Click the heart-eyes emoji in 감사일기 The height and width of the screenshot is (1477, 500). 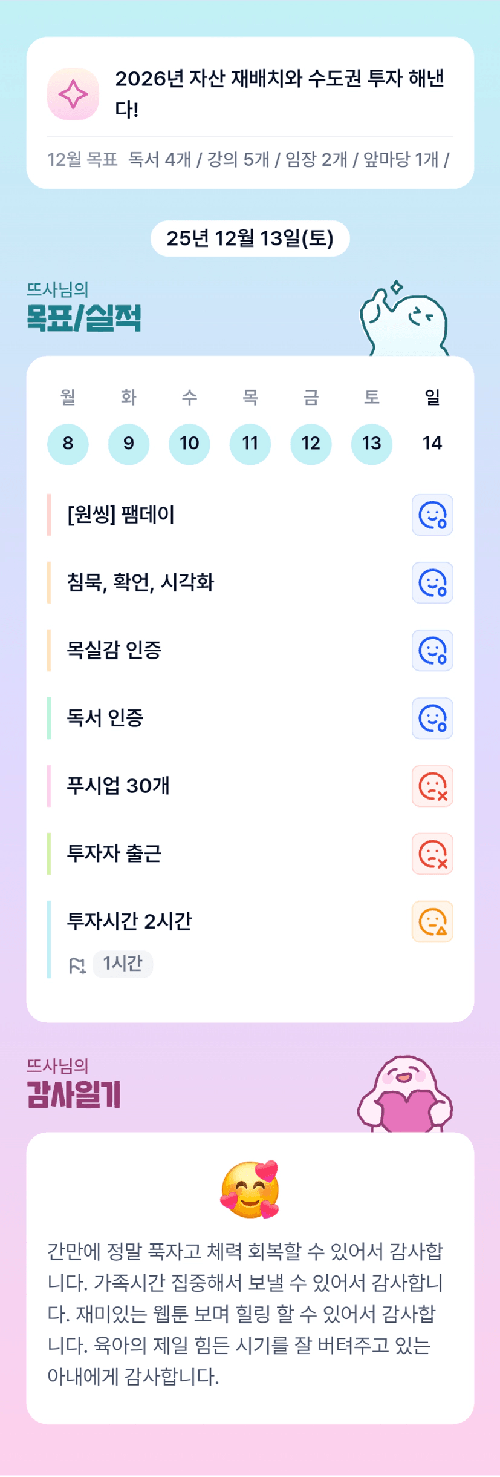coord(250,1189)
